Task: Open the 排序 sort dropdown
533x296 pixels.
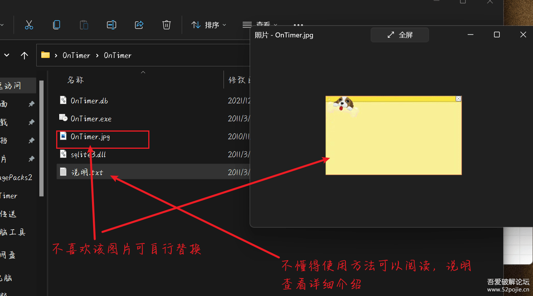Action: point(209,25)
